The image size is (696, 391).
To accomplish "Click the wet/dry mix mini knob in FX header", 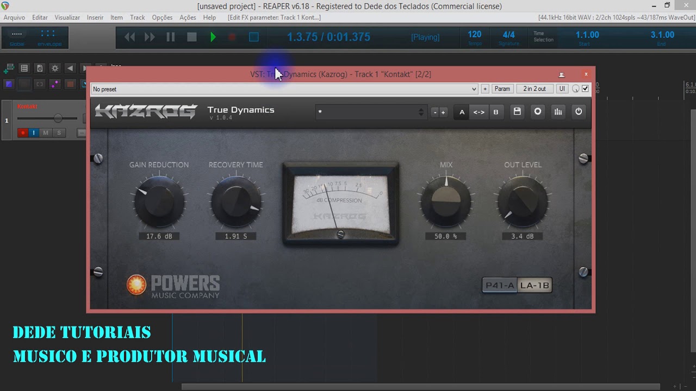I will coord(575,89).
